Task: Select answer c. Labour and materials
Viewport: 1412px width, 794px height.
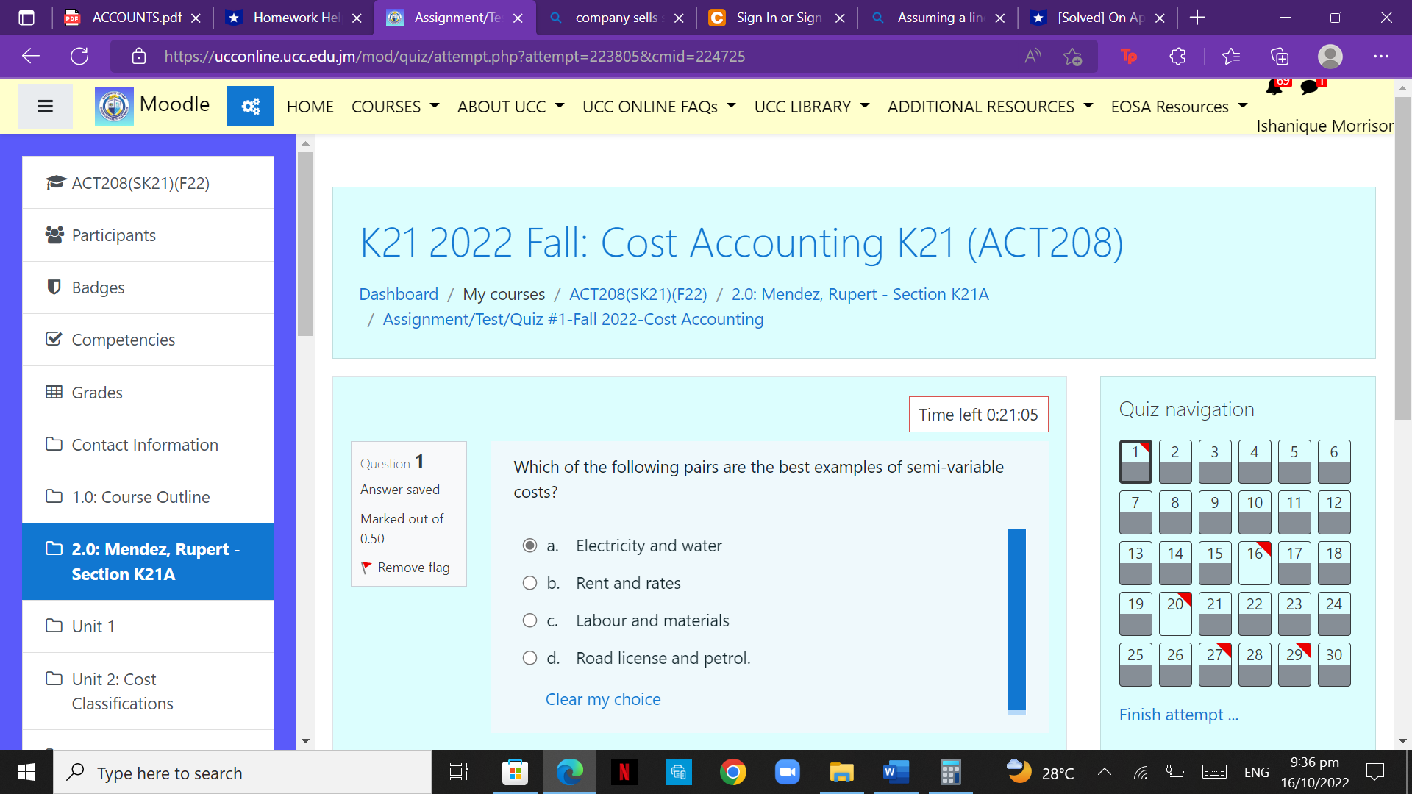Action: coord(529,620)
